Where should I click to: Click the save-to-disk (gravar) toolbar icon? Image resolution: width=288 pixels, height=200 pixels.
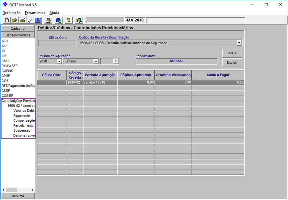(x=38, y=20)
